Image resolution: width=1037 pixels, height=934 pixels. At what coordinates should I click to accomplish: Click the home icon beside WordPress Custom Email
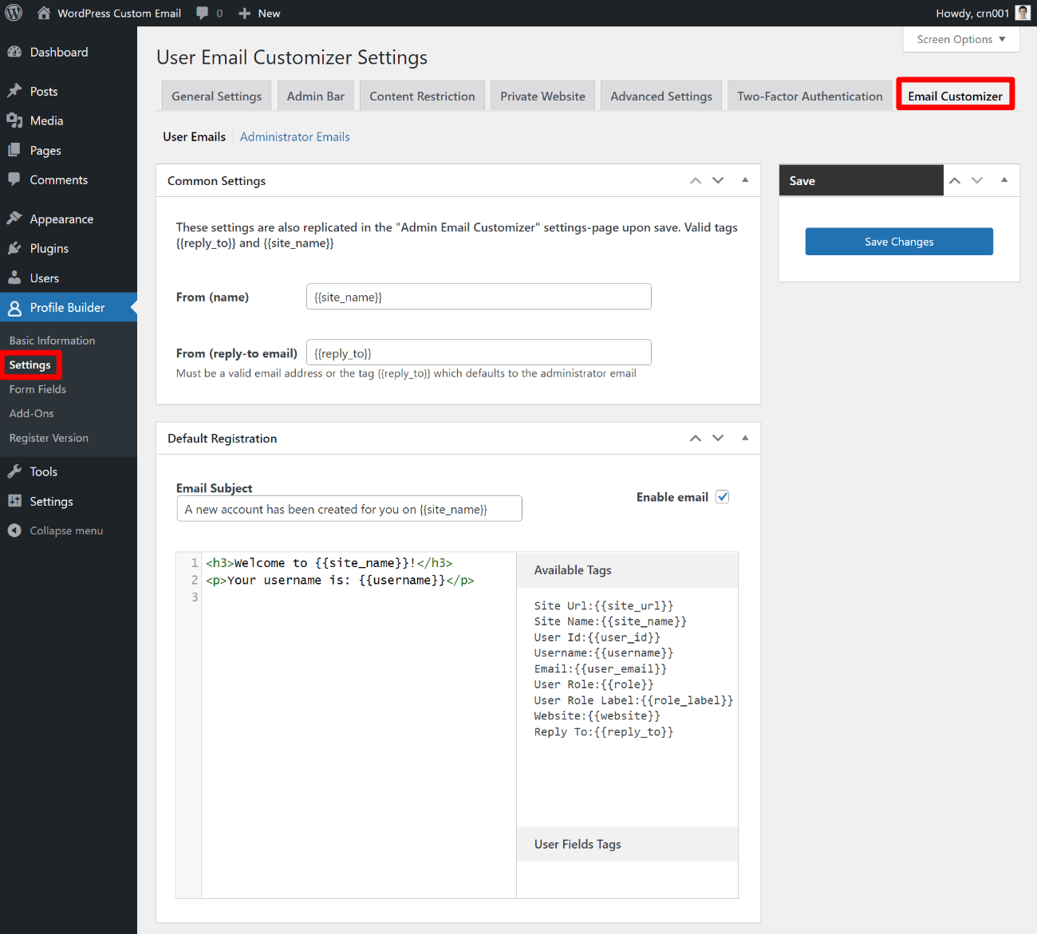[x=44, y=13]
